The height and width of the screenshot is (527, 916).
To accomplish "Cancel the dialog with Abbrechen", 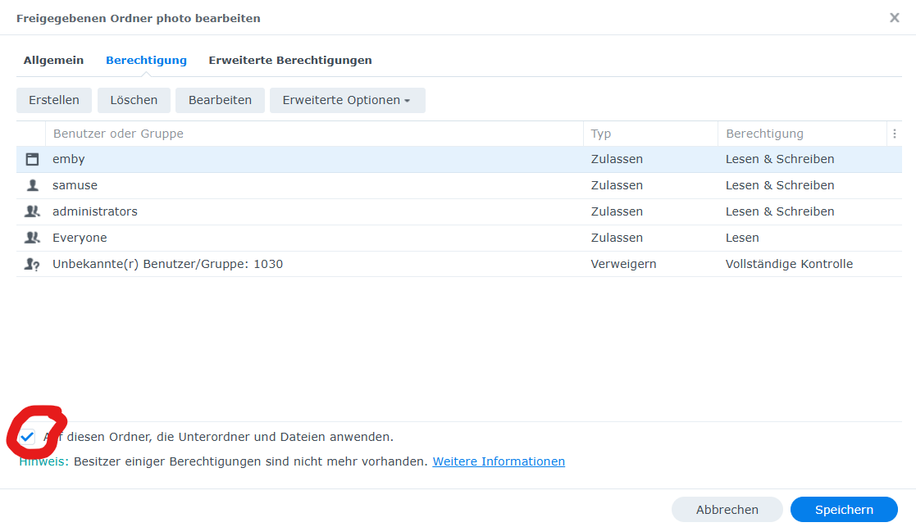I will pyautogui.click(x=727, y=510).
